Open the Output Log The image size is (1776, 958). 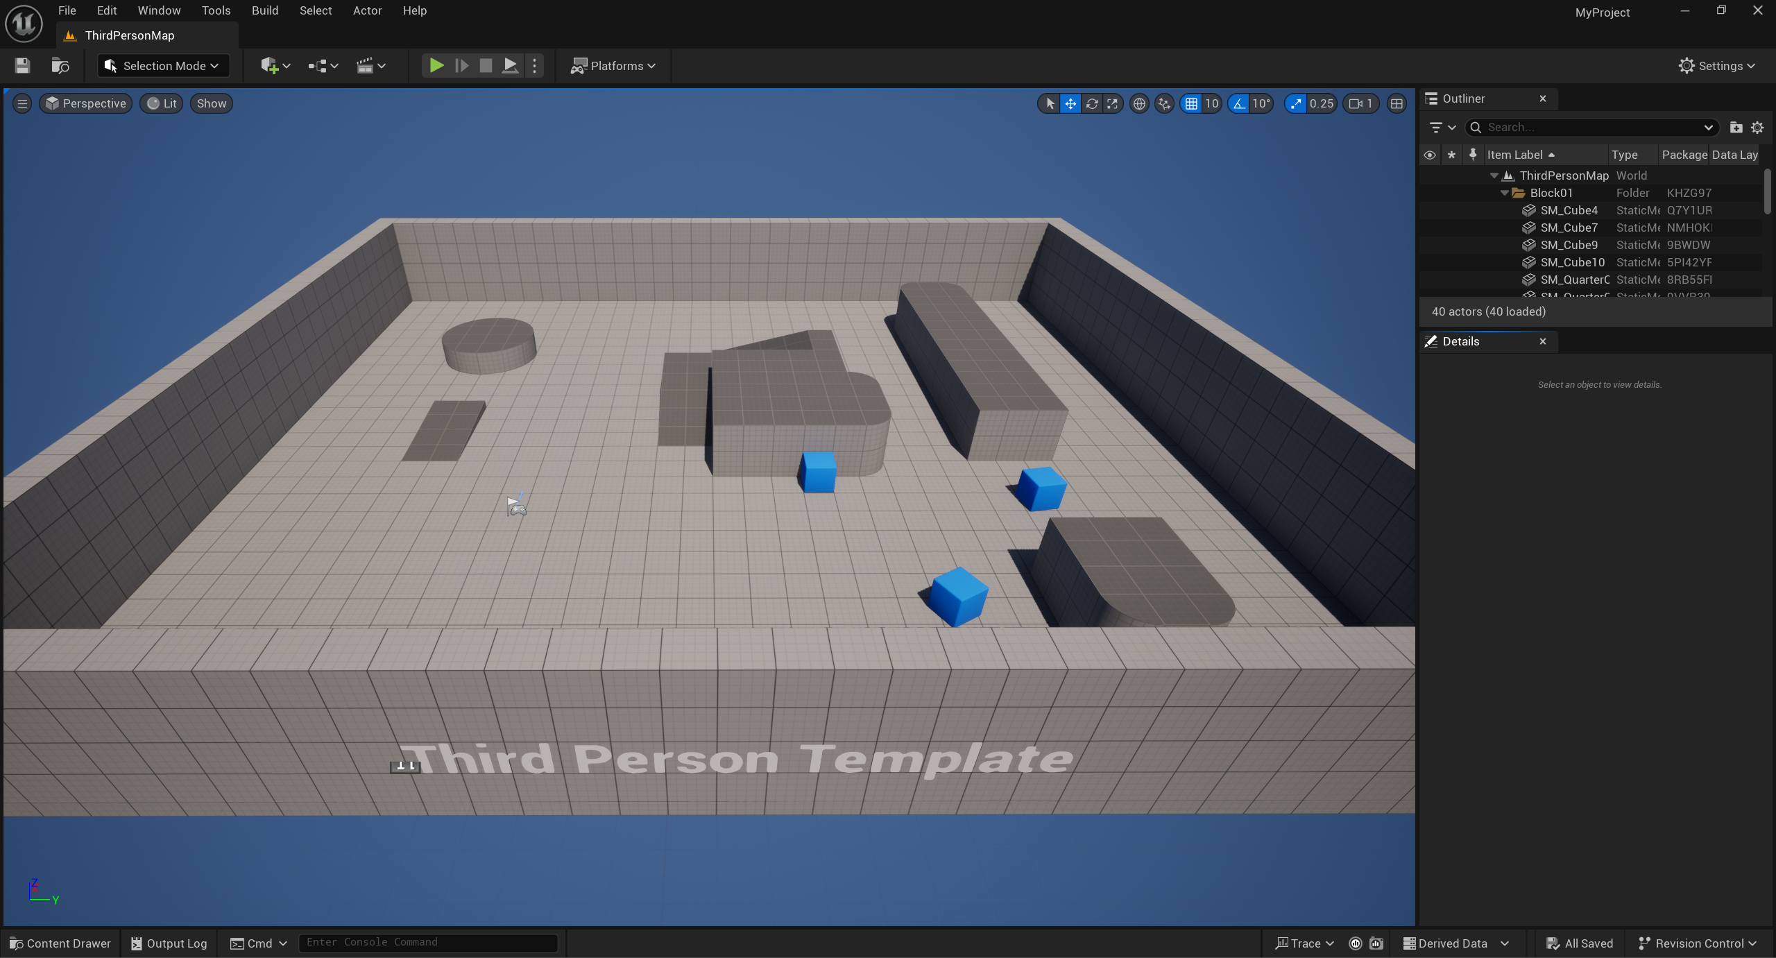(169, 943)
